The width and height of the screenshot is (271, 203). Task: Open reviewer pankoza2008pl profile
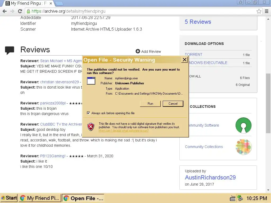[x=53, y=103]
